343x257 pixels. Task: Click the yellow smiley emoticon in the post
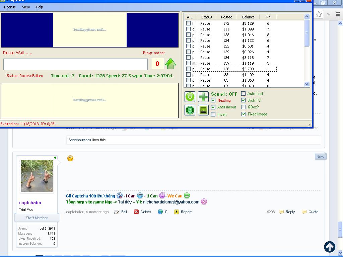tap(70, 158)
